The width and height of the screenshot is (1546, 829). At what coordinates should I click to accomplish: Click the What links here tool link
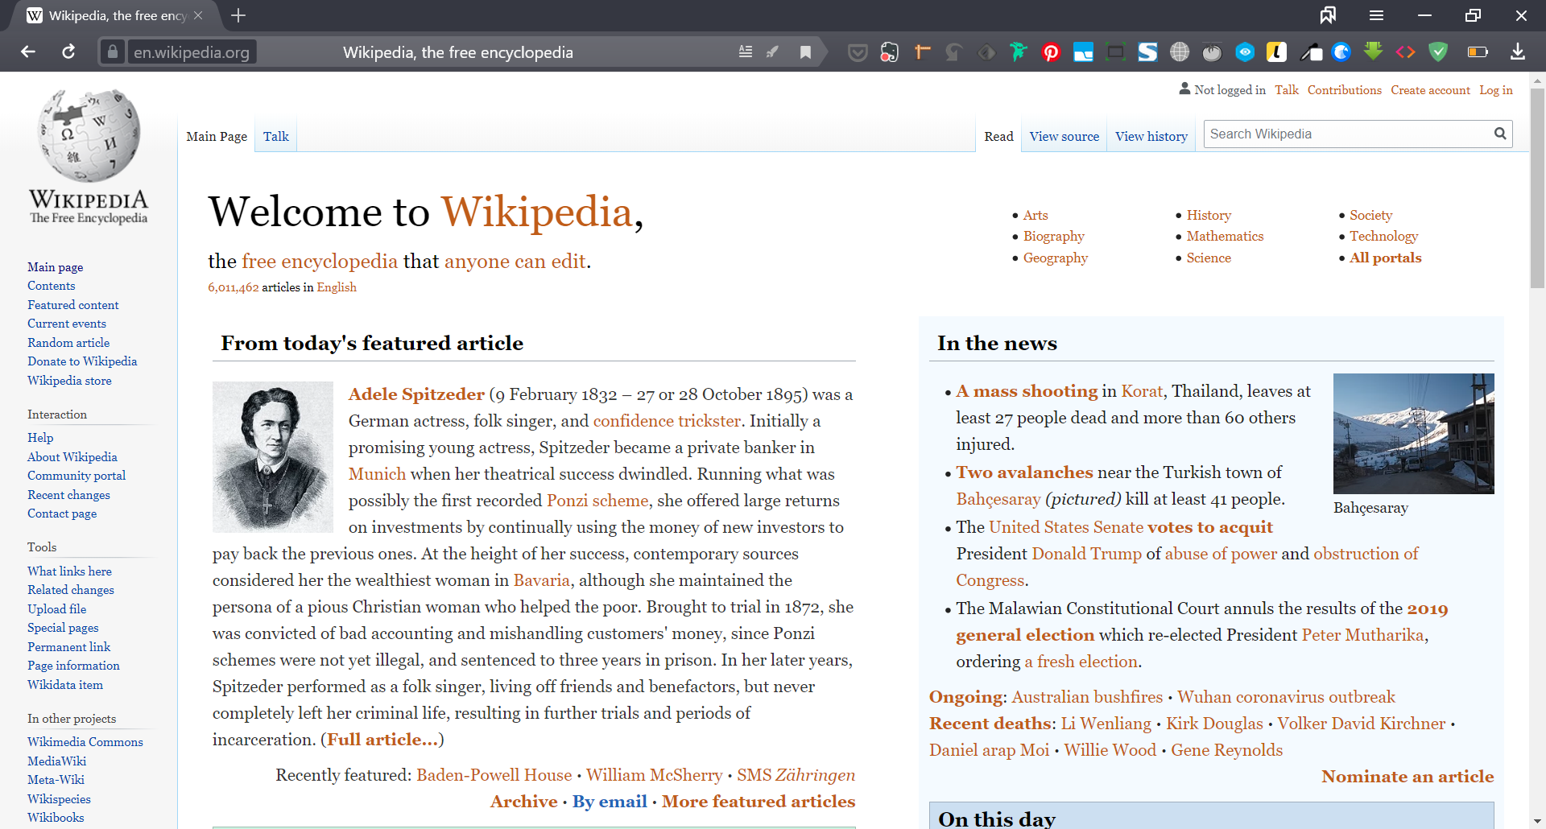69,571
